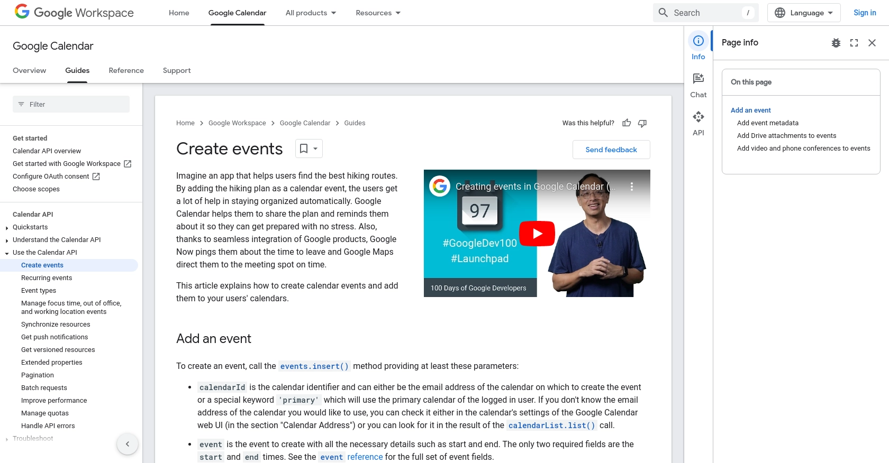Click the thumbs down not helpful icon
Screen dimensions: 889x463
point(642,123)
